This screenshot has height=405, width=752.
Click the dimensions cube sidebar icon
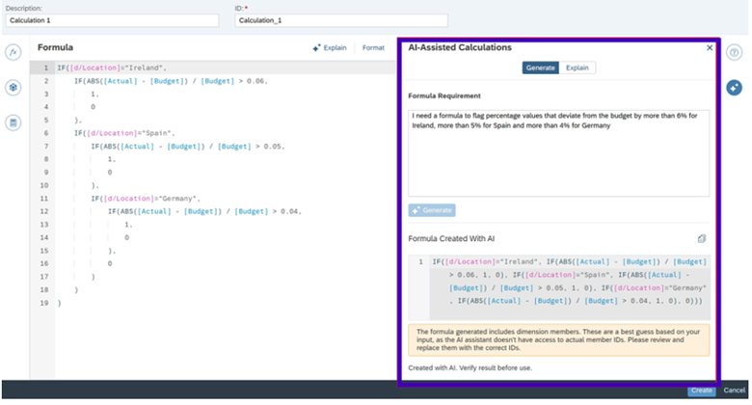[x=13, y=88]
